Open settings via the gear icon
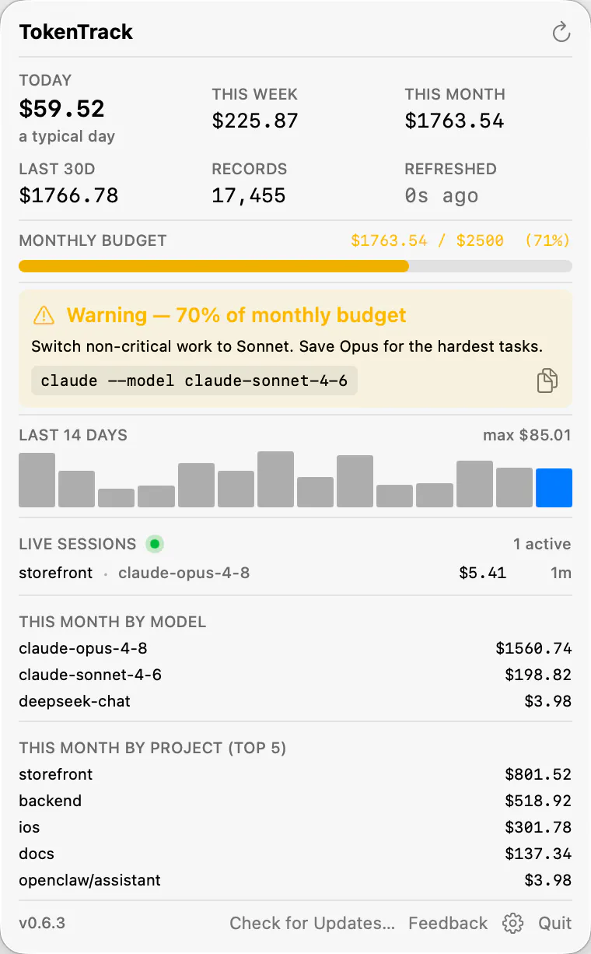This screenshot has width=591, height=954. (x=512, y=923)
